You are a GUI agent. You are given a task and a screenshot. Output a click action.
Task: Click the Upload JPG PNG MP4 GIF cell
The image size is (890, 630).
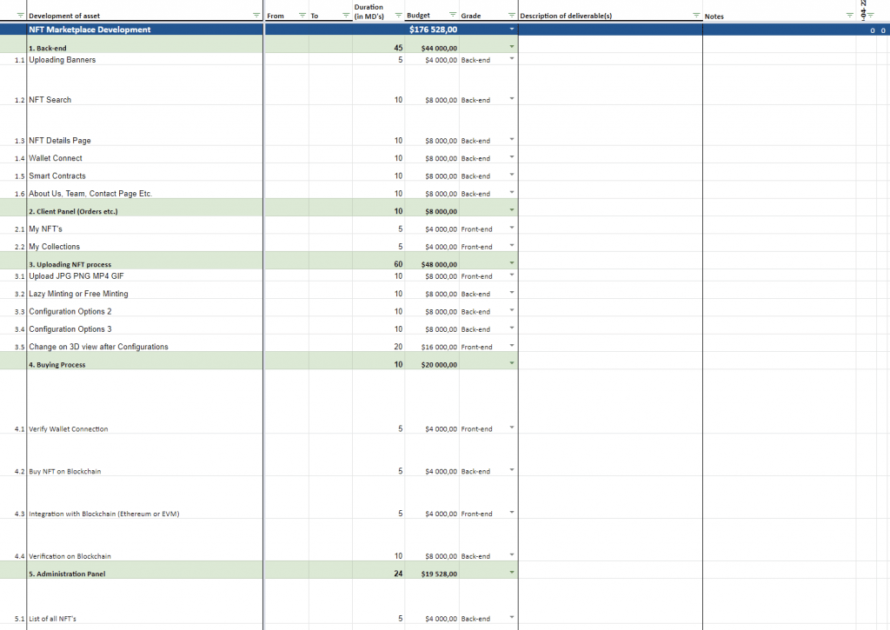(145, 275)
